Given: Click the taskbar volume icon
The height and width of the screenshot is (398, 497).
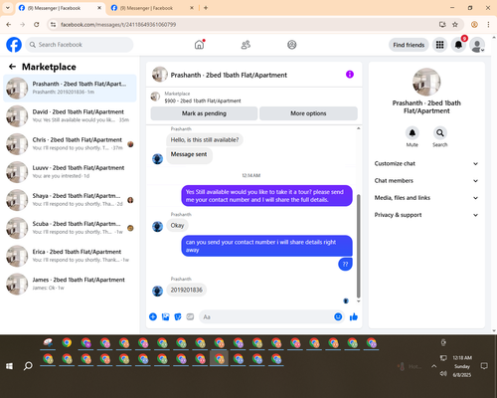Looking at the screenshot, I should [443, 374].
